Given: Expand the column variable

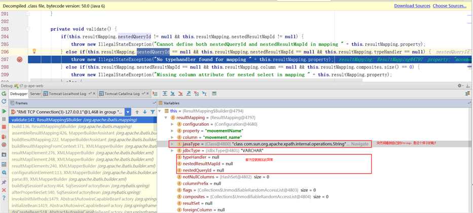Looking at the screenshot, I should (172, 137).
